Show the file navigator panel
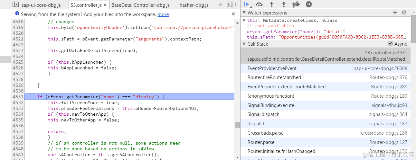This screenshot has width=416, height=160. pyautogui.click(x=15, y=4)
